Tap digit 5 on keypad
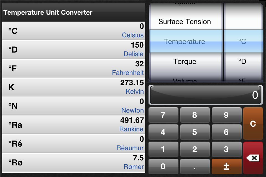 pos(195,132)
